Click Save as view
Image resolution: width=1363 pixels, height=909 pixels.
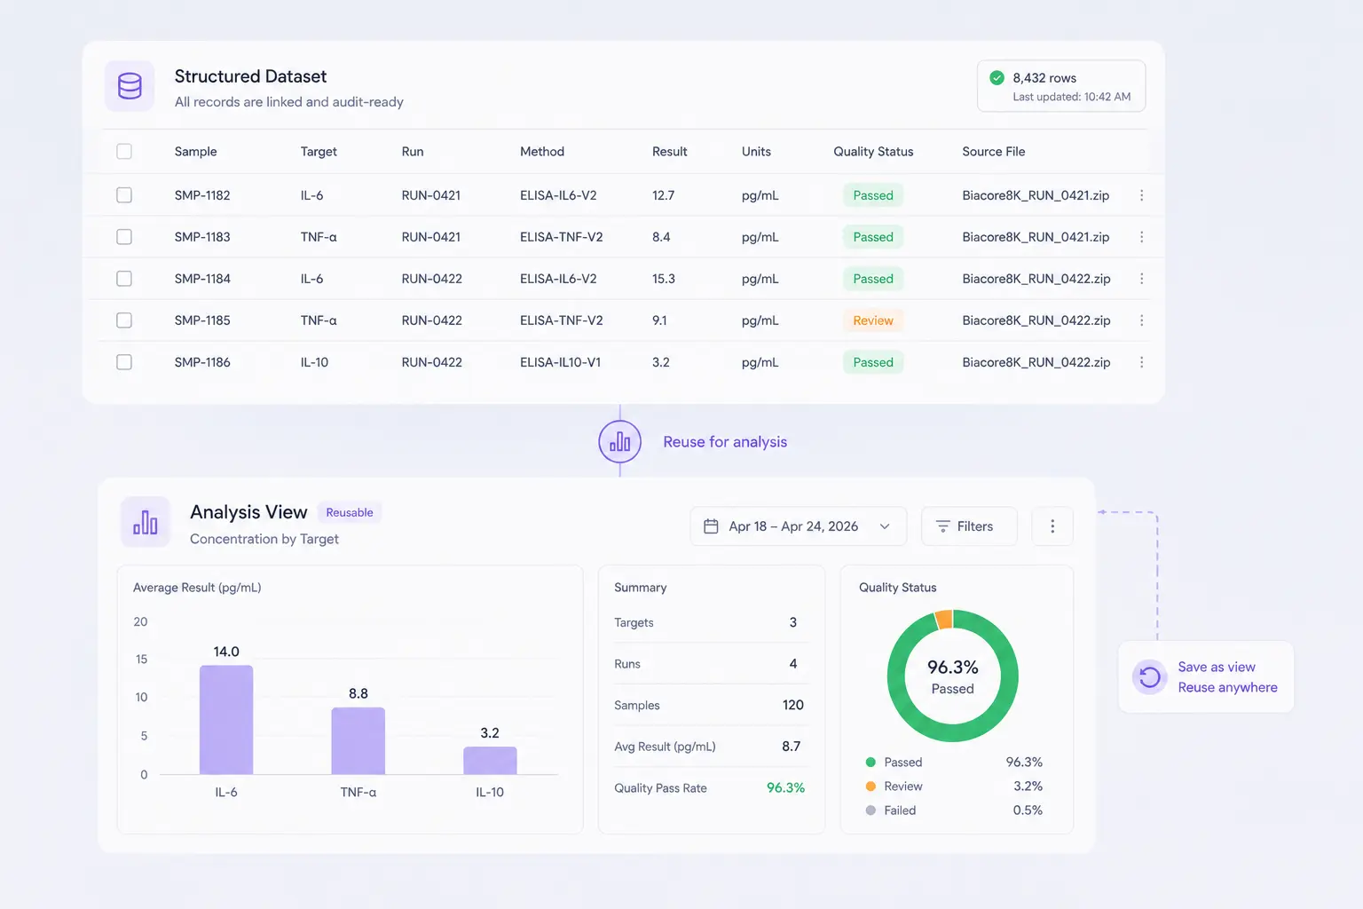click(1217, 667)
